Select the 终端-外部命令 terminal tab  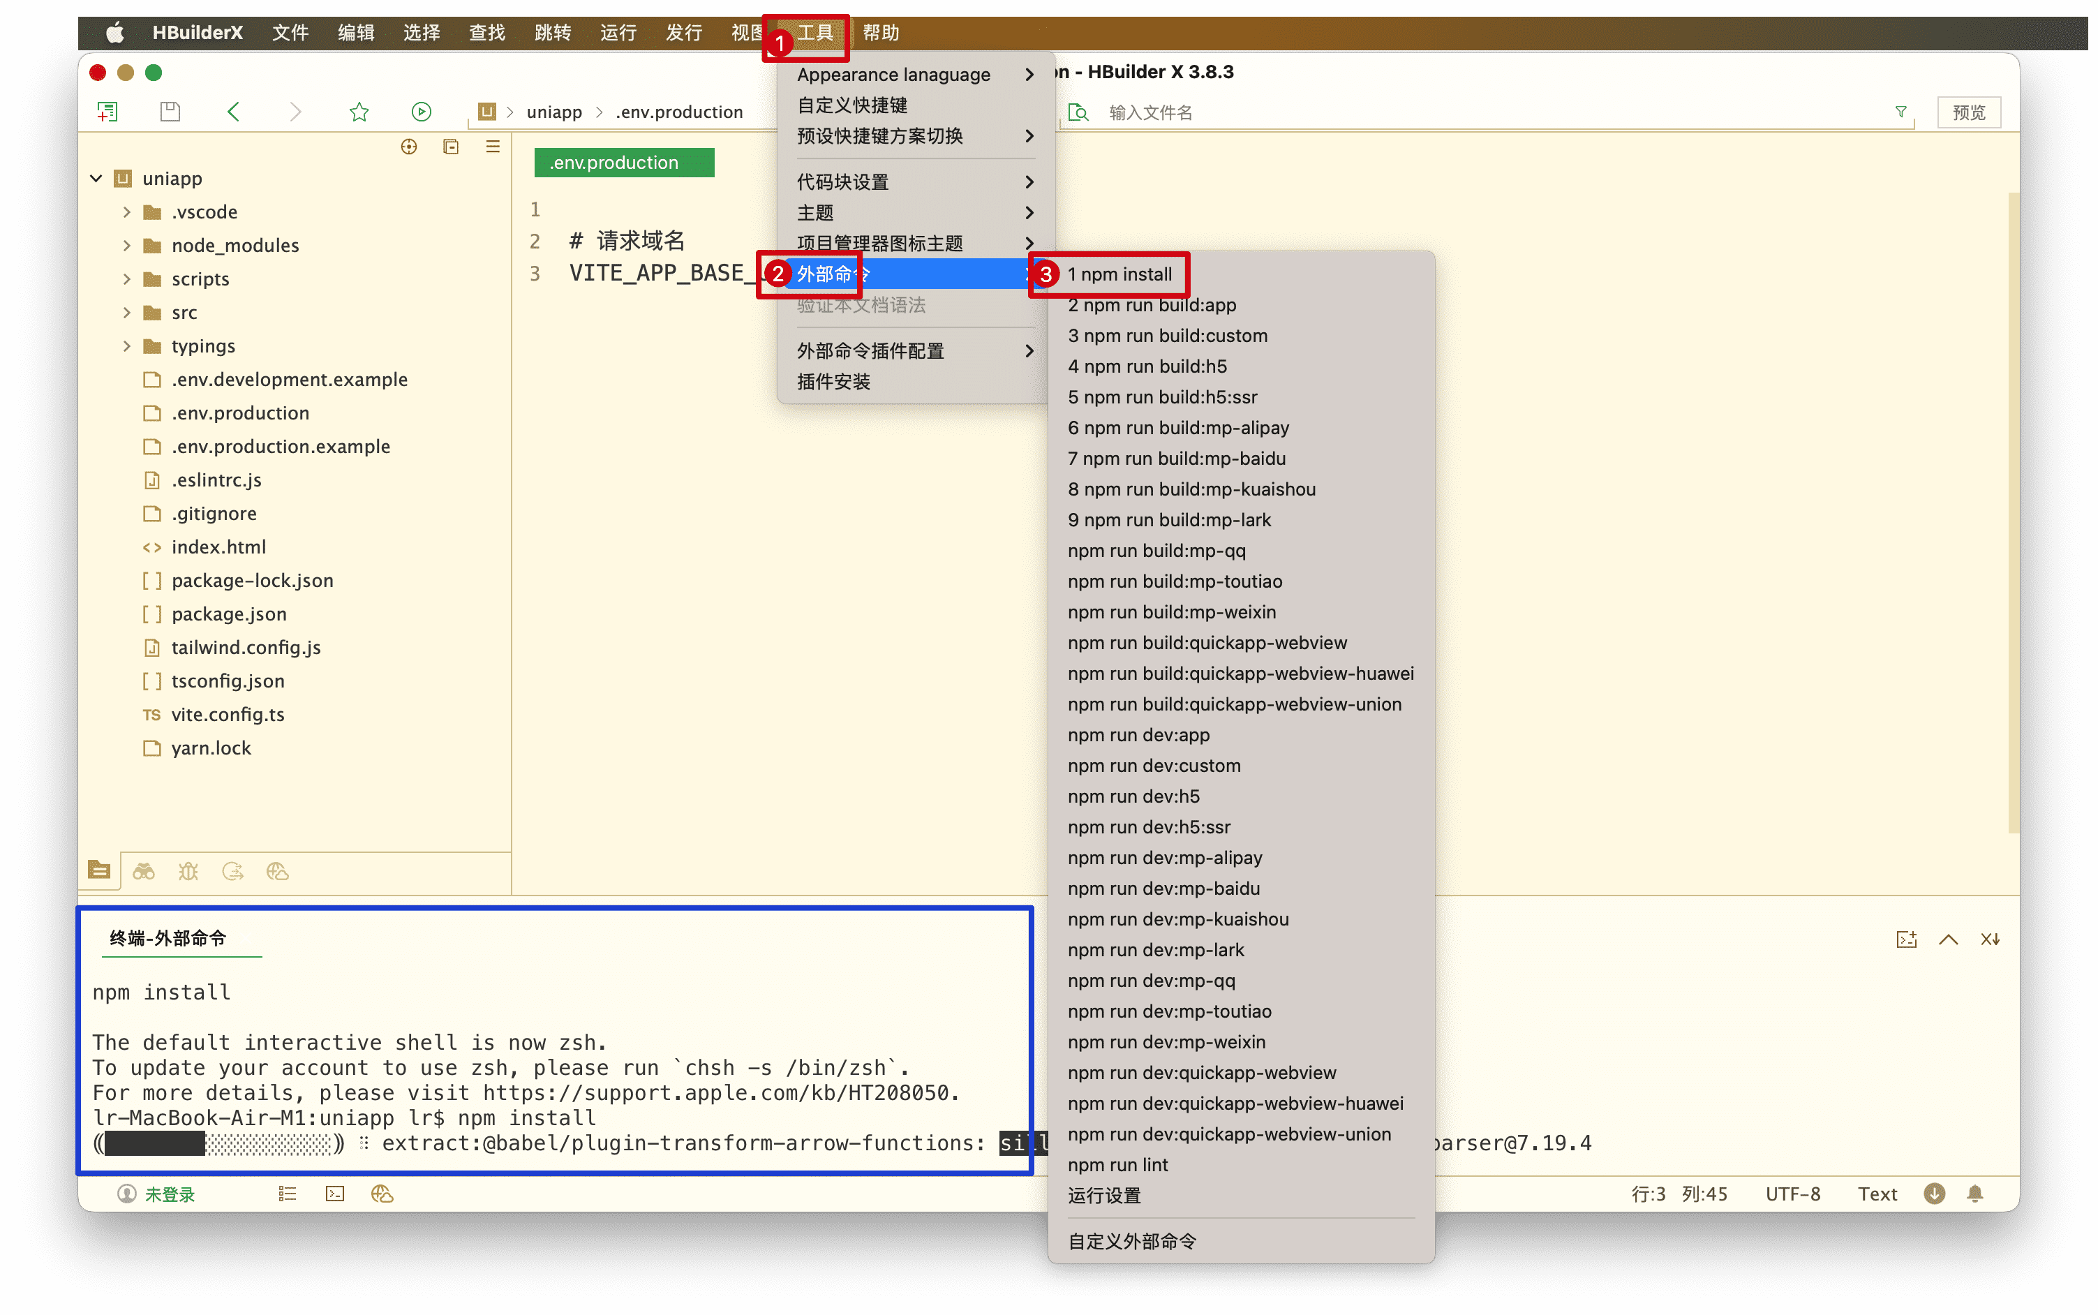[168, 937]
